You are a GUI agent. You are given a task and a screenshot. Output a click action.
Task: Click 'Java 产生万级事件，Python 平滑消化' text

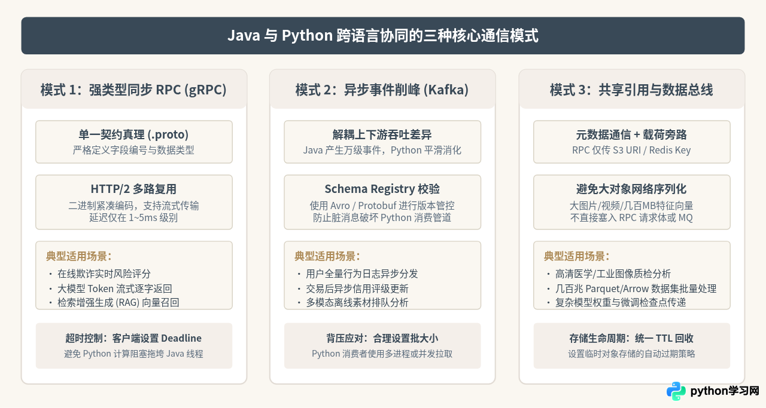coord(382,150)
